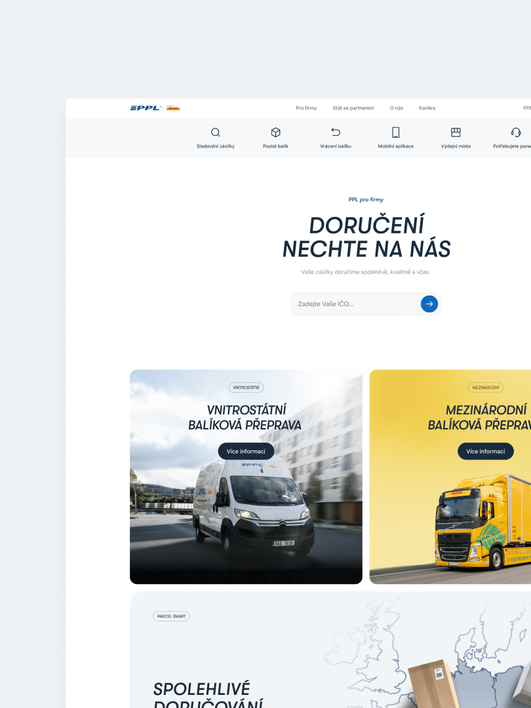Viewport: 531px width, 708px height.
Task: Click Více informací on Vnitrostátní card
Action: [x=246, y=451]
